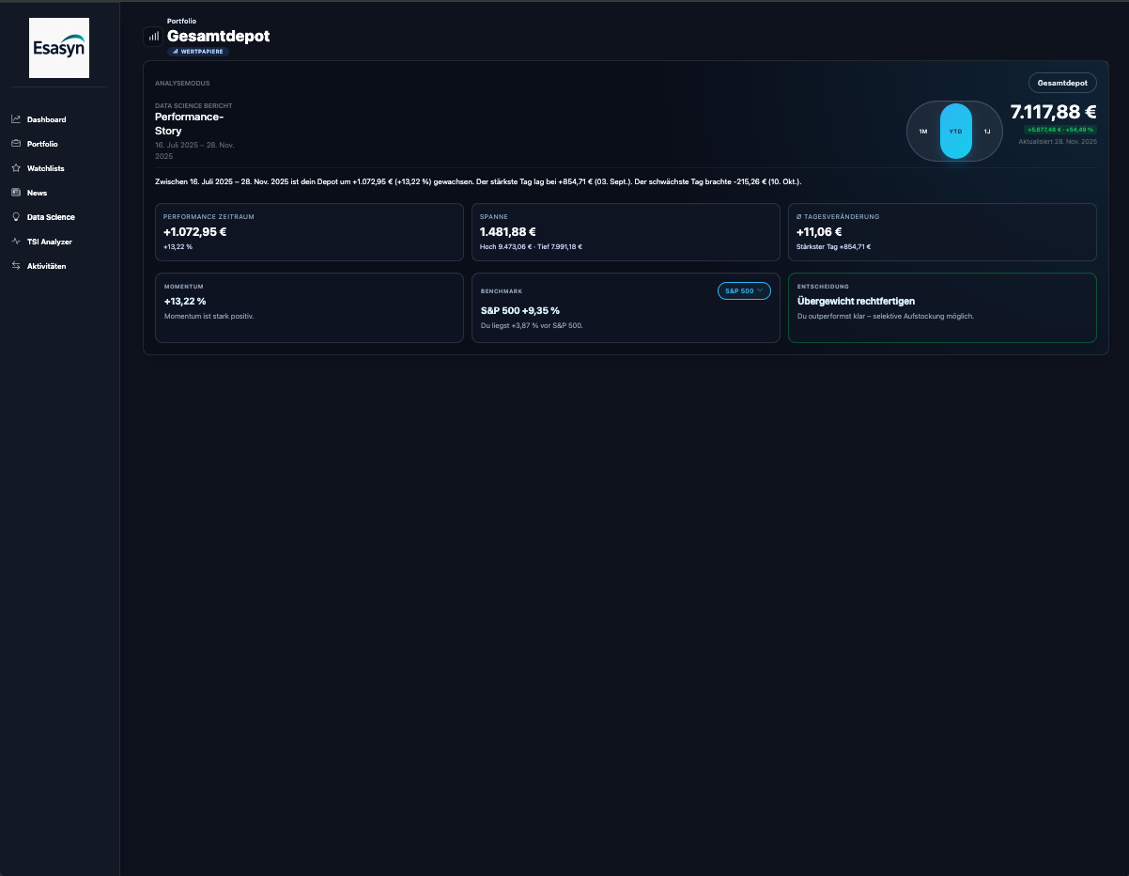Click the Aktivitäten swap arrows icon

(16, 266)
